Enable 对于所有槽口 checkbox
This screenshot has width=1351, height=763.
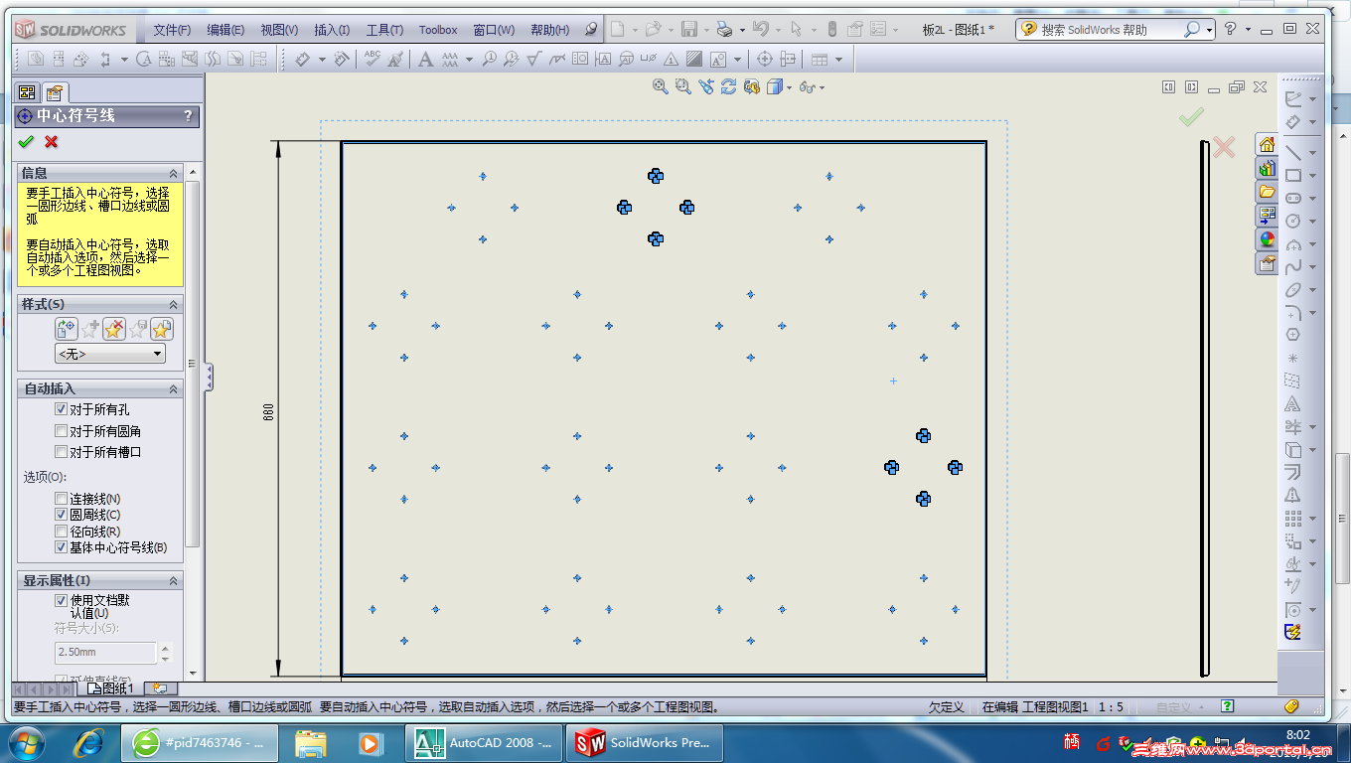(x=61, y=452)
